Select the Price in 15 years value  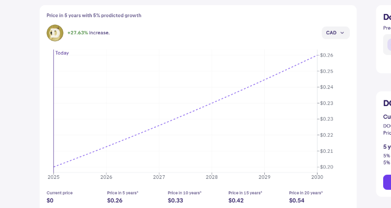[x=236, y=200]
